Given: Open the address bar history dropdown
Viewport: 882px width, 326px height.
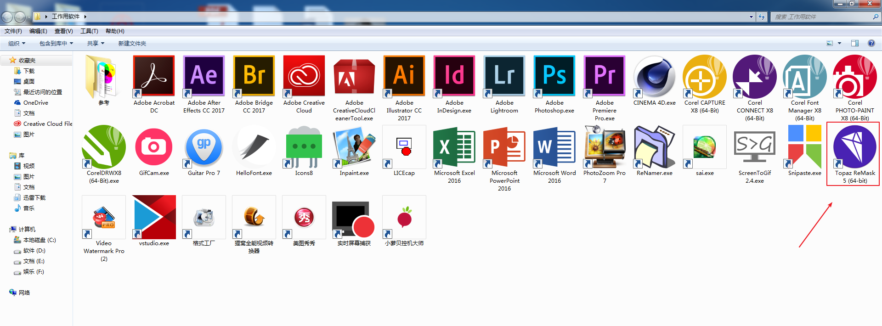Looking at the screenshot, I should click(751, 17).
